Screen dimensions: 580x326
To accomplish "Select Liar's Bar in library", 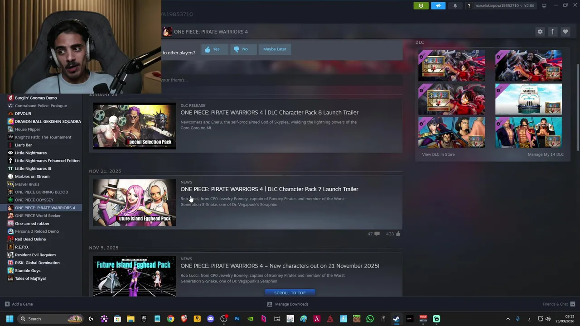I will point(24,145).
